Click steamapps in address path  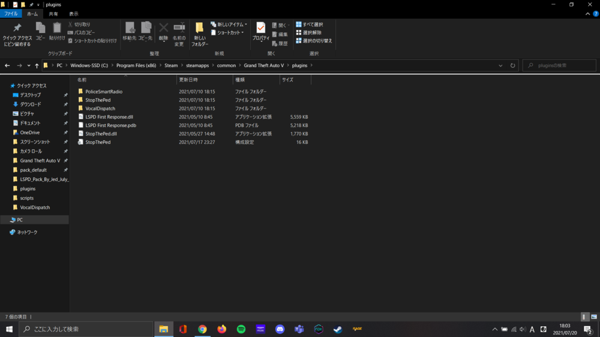(197, 65)
